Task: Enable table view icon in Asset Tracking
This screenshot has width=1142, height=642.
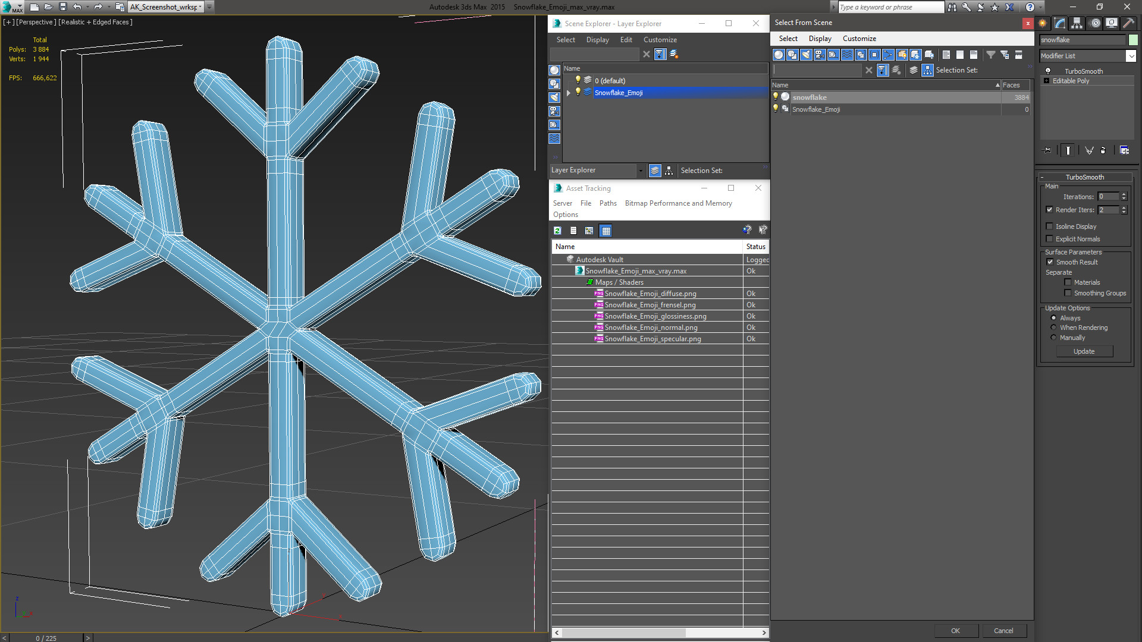Action: tap(605, 231)
